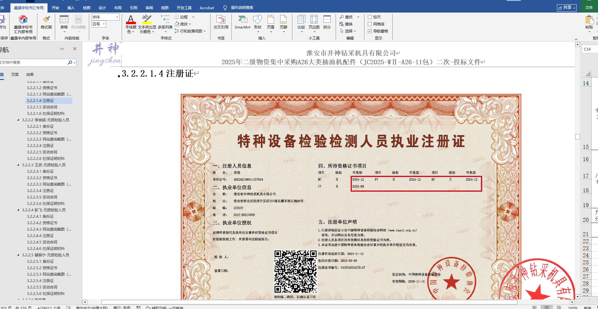Switch to the 审阅 review tab
This screenshot has width=598, height=309.
click(149, 8)
